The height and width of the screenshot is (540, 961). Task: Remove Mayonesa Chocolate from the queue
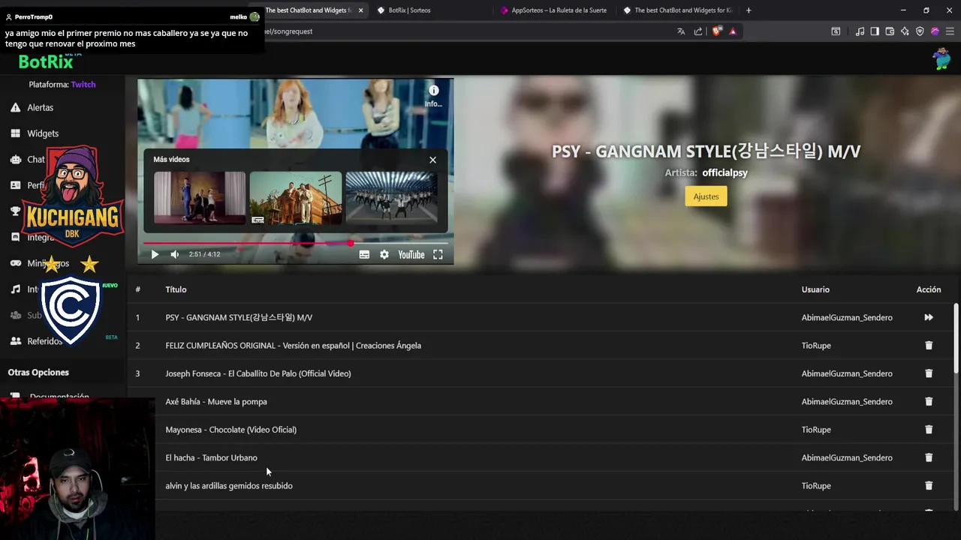[929, 430]
